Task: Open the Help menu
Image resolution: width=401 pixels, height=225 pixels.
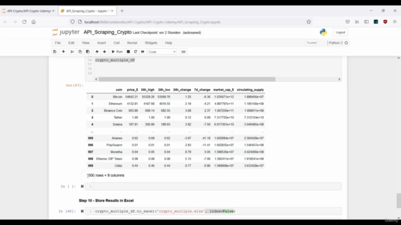Action: pos(169,43)
